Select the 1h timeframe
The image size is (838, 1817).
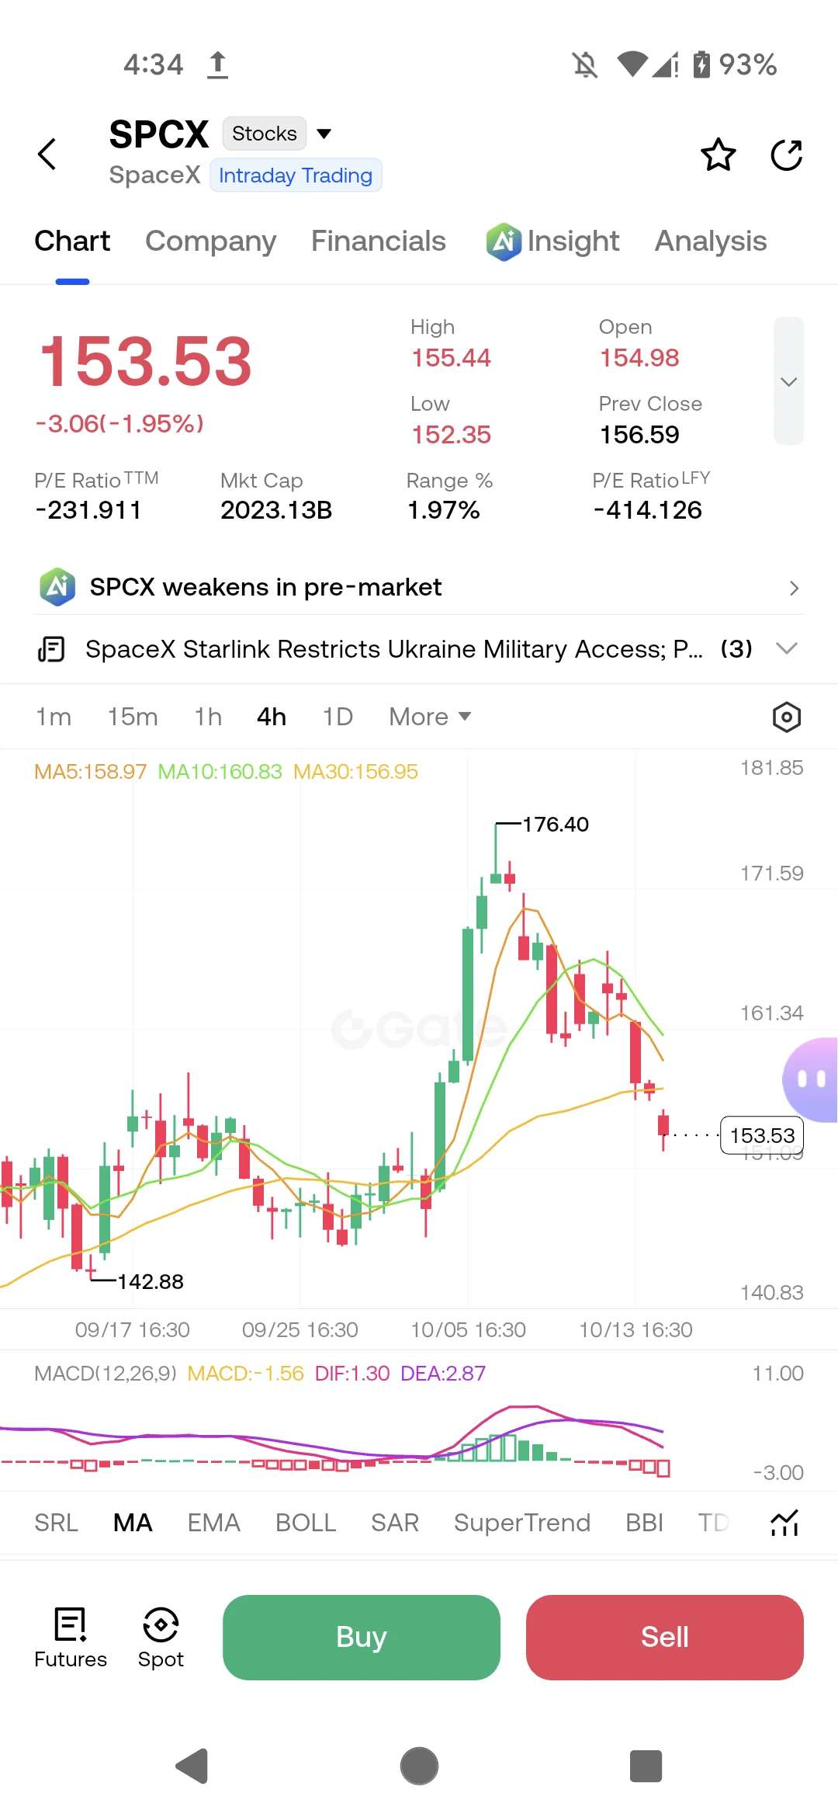coord(208,717)
